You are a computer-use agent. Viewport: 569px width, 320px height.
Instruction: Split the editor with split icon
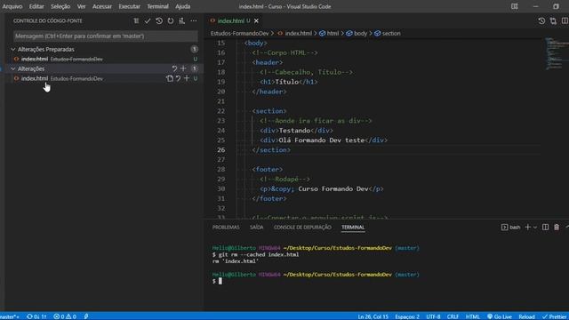(x=565, y=21)
